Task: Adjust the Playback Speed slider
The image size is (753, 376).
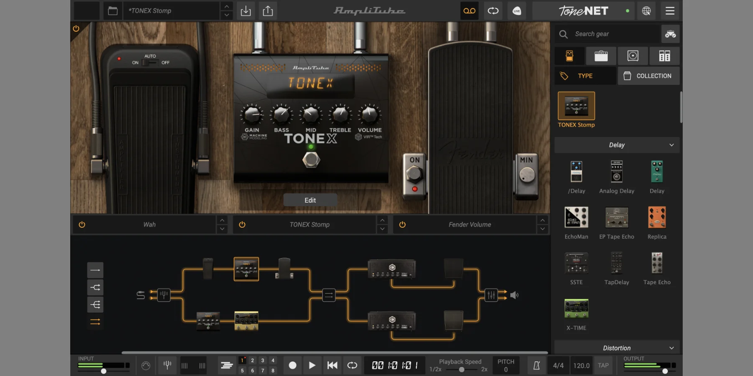Action: click(461, 369)
